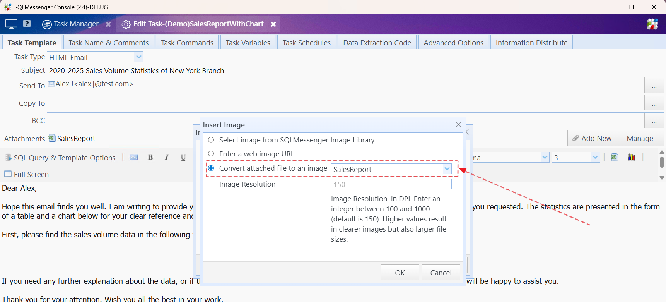Click Manage attachments button
This screenshot has width=666, height=302.
tap(640, 138)
